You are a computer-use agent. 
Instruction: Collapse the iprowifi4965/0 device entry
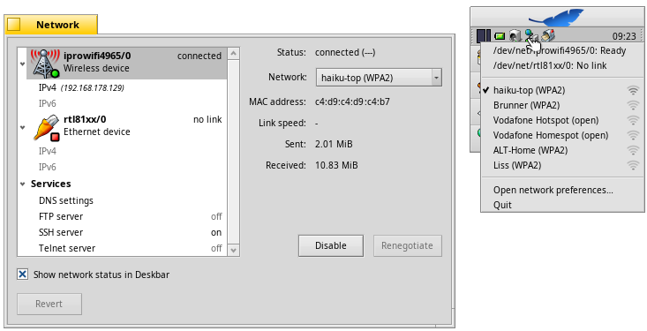(22, 64)
